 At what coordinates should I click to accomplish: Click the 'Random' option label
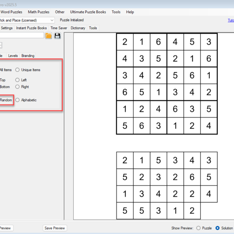coord(6,100)
